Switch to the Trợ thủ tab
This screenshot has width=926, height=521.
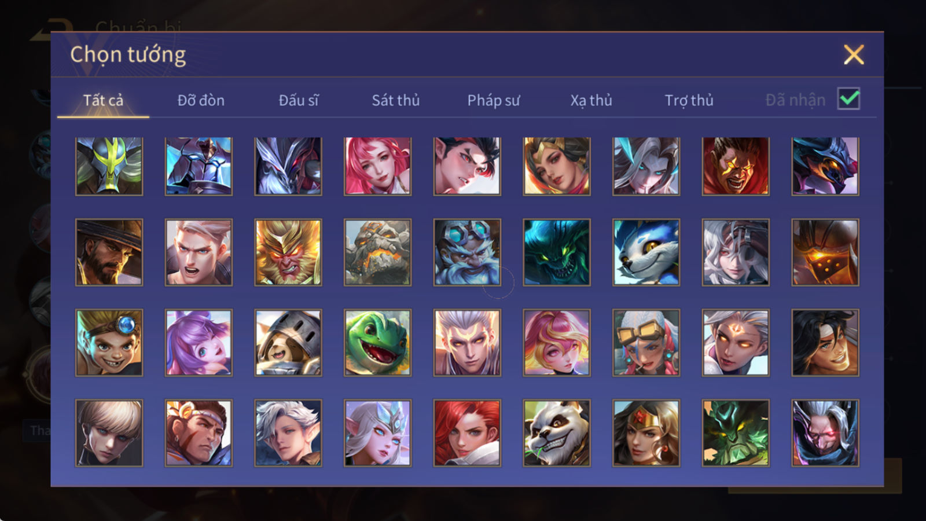pos(689,100)
